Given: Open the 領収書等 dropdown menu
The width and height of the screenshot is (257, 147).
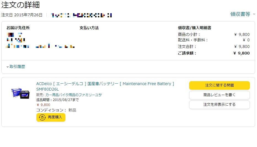Looking at the screenshot, I should (243, 14).
